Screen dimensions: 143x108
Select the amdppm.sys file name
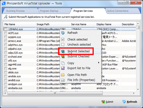coord(15,84)
